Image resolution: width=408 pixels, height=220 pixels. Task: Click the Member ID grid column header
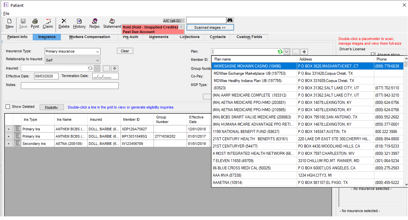coord(137,119)
